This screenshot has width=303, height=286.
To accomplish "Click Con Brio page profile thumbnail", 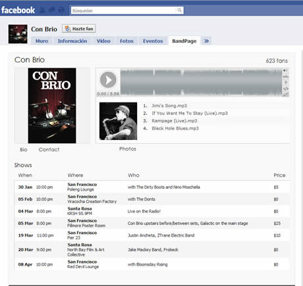I will point(18,34).
